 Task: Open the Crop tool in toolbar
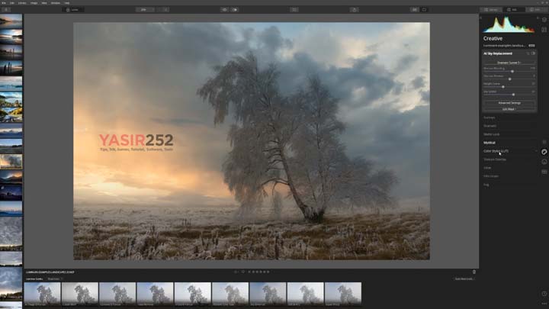[294, 10]
